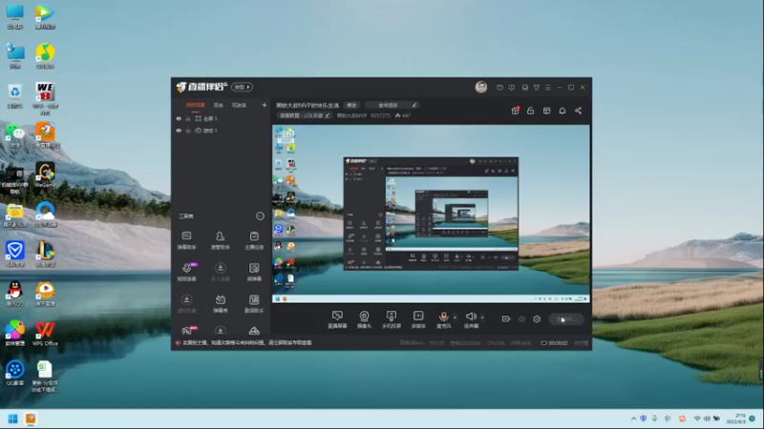Hide the 游戏 1 source with its eye icon
The width and height of the screenshot is (764, 429).
pyautogui.click(x=179, y=131)
